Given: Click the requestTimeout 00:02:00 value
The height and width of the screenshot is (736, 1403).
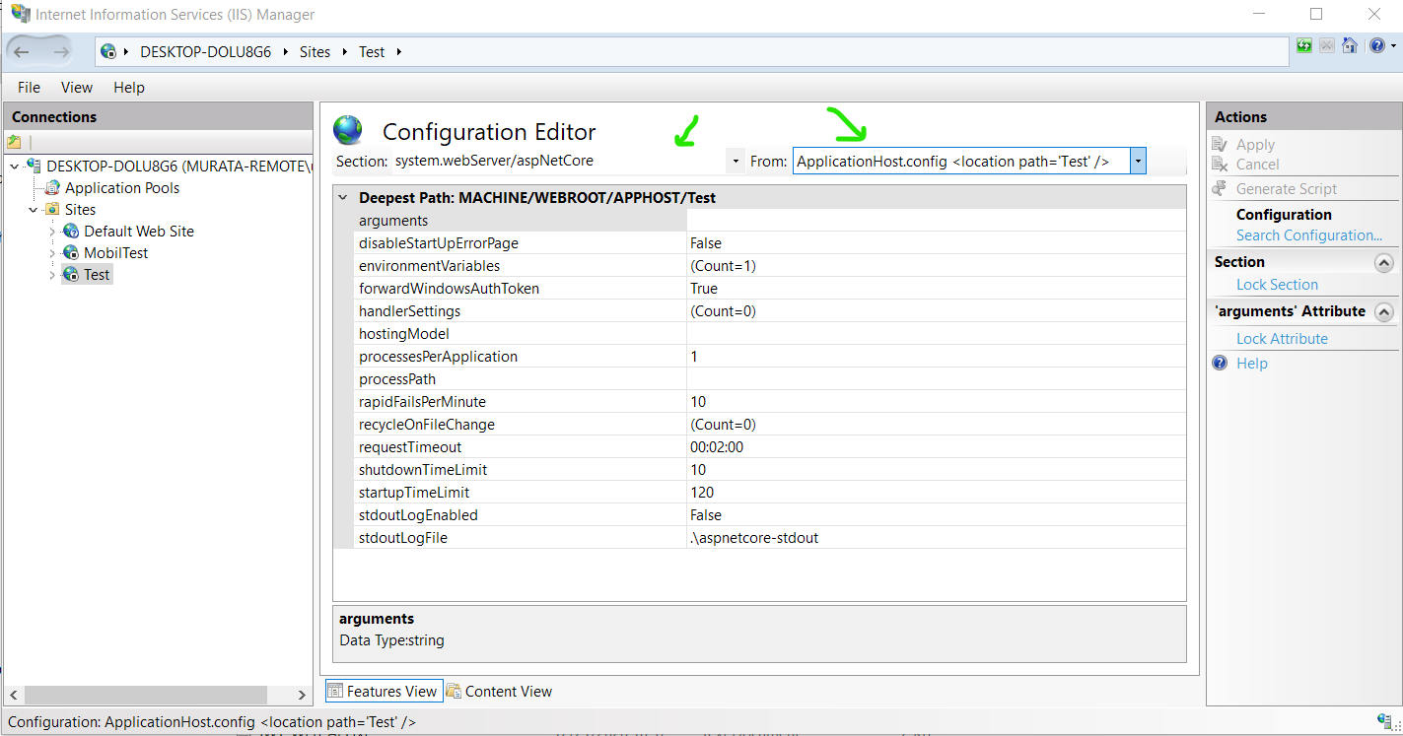Looking at the screenshot, I should click(x=717, y=446).
